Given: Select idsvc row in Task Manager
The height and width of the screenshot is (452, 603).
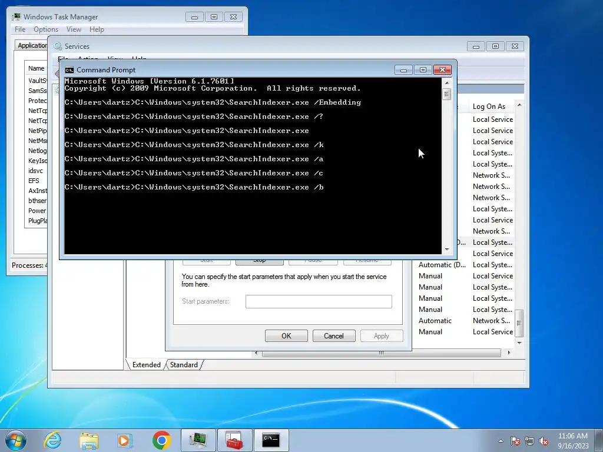Looking at the screenshot, I should pos(36,171).
